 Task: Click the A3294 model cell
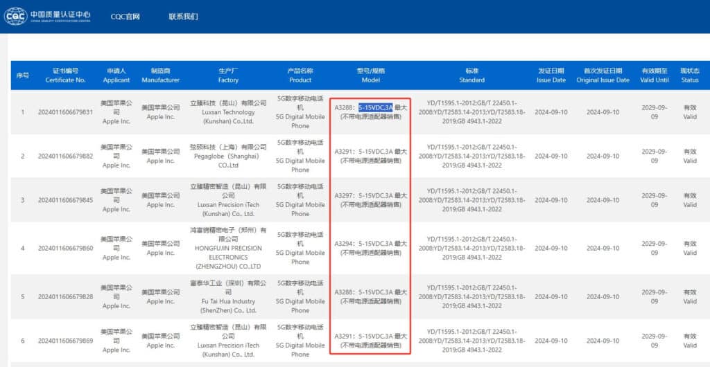pyautogui.click(x=370, y=248)
